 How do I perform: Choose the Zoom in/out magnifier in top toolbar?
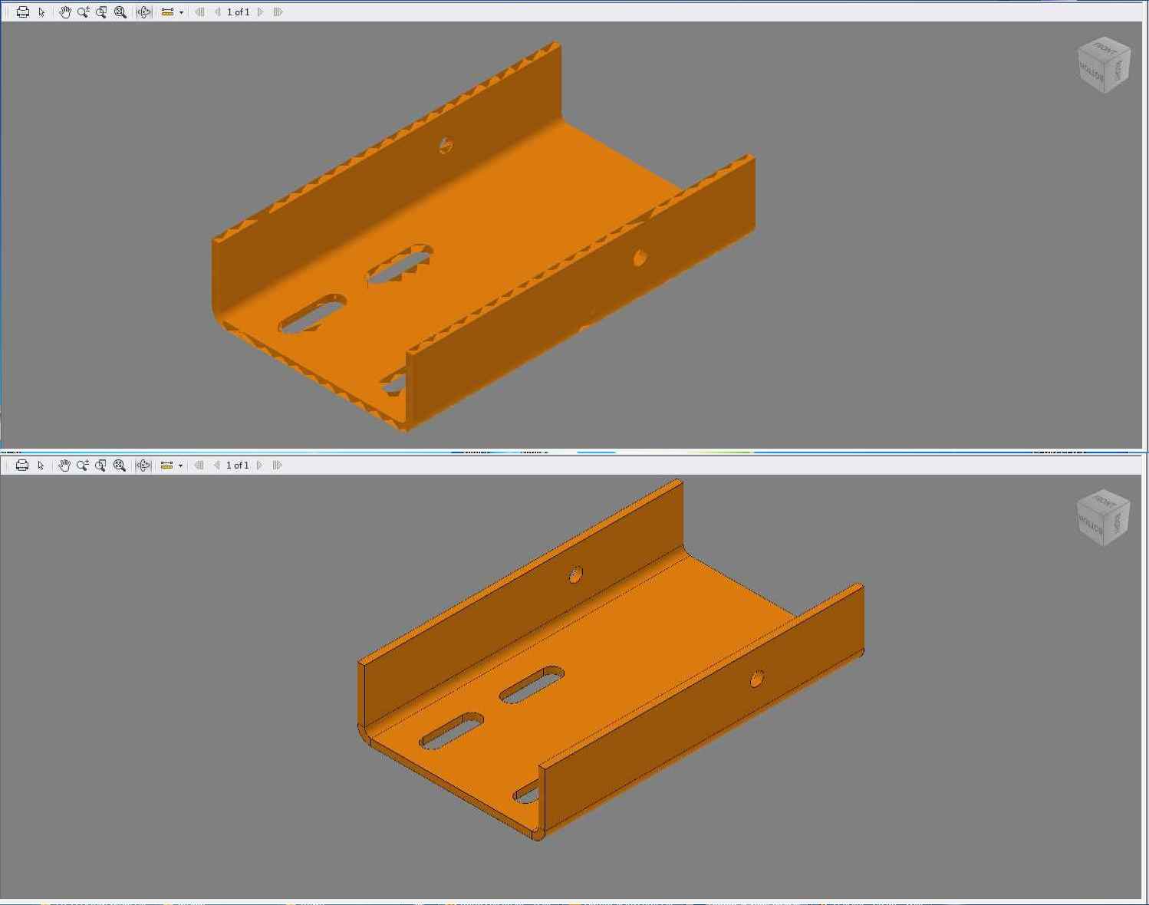point(83,12)
